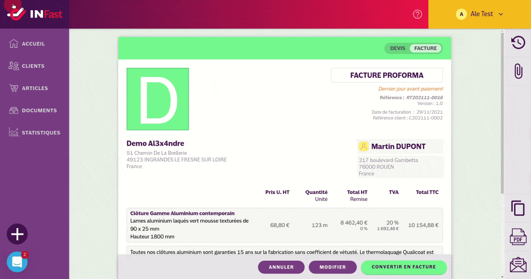Open CLIENTS section in the sidebar

tap(33, 66)
